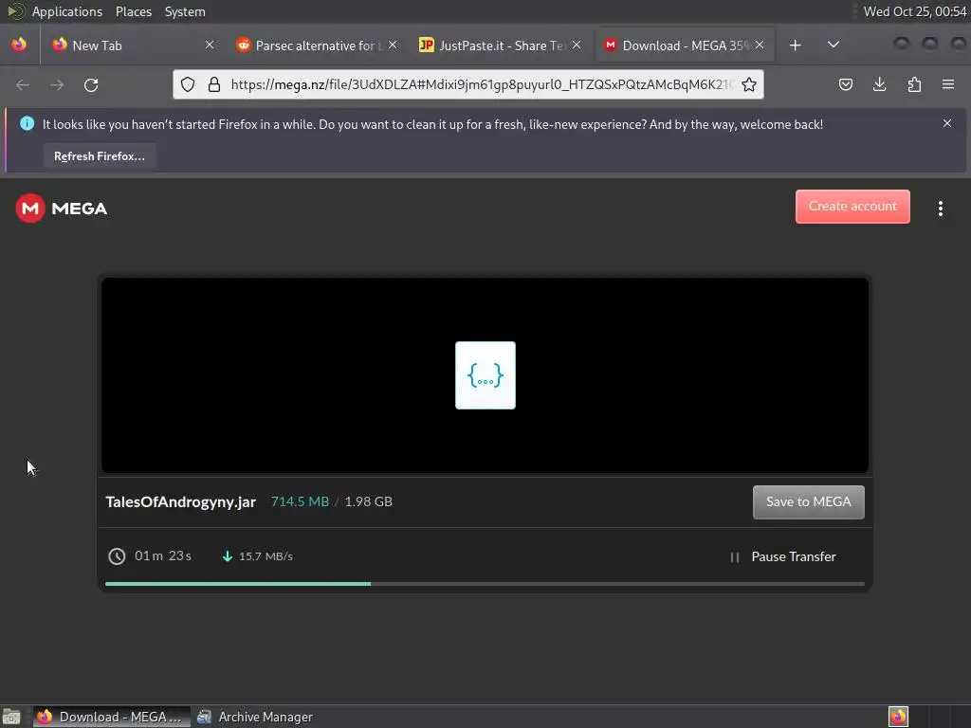The image size is (971, 728).
Task: Switch to the Parsec alternative tab
Action: tap(315, 45)
